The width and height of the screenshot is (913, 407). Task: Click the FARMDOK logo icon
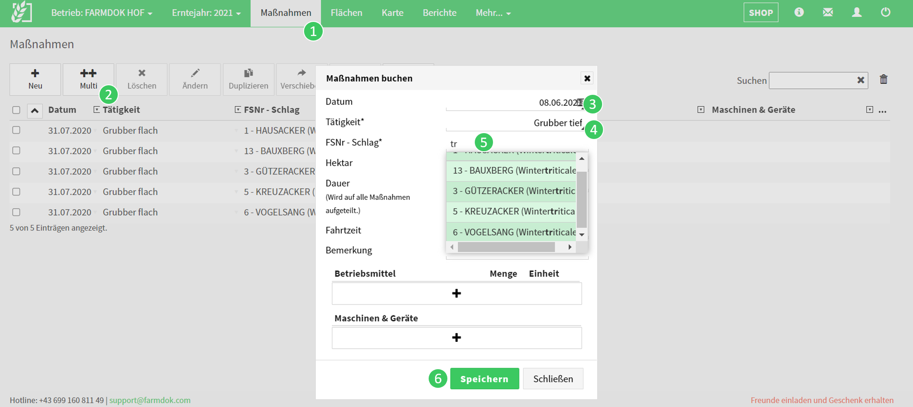coord(21,12)
